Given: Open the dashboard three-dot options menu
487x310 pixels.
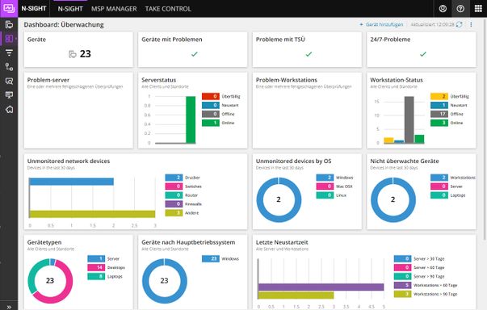Looking at the screenshot, I should click(471, 24).
